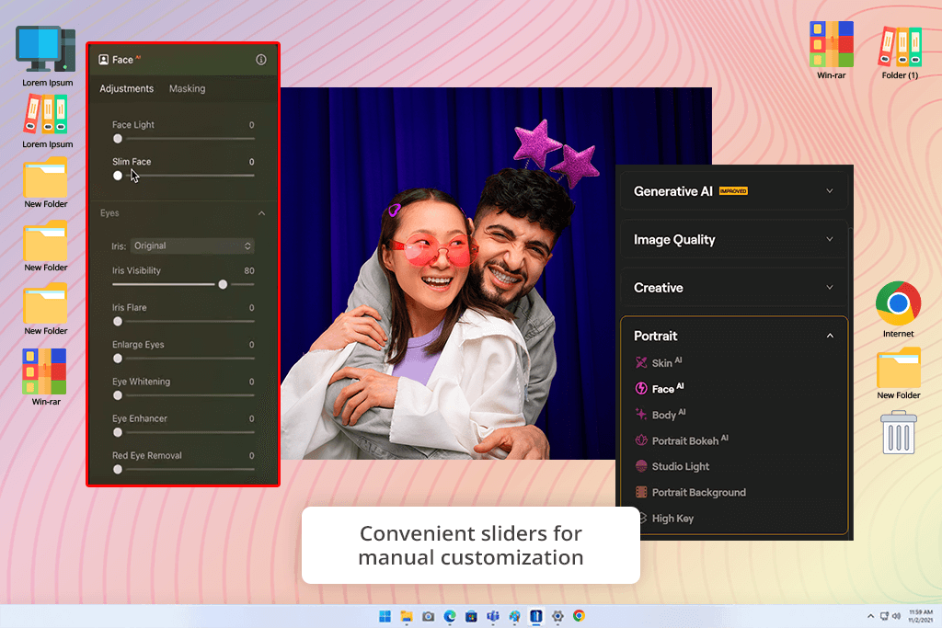Open File Explorer from taskbar

[x=407, y=616]
